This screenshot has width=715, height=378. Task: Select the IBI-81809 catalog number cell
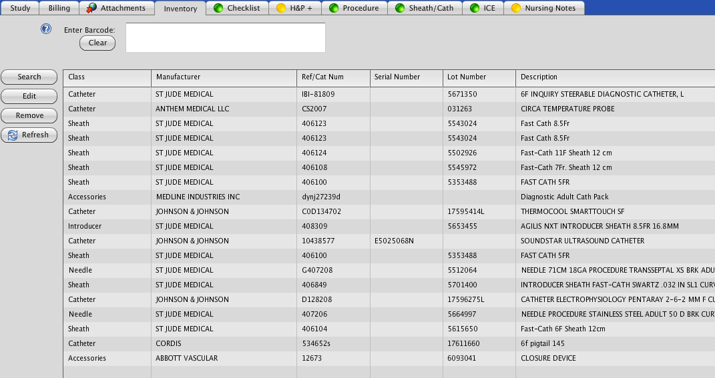tap(333, 94)
